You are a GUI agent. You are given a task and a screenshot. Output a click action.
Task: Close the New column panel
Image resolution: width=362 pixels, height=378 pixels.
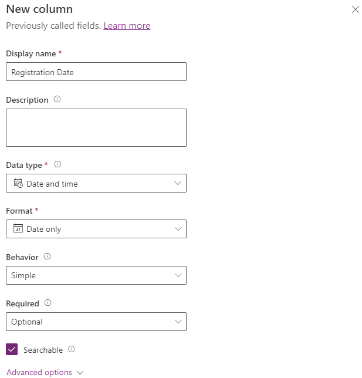click(355, 9)
